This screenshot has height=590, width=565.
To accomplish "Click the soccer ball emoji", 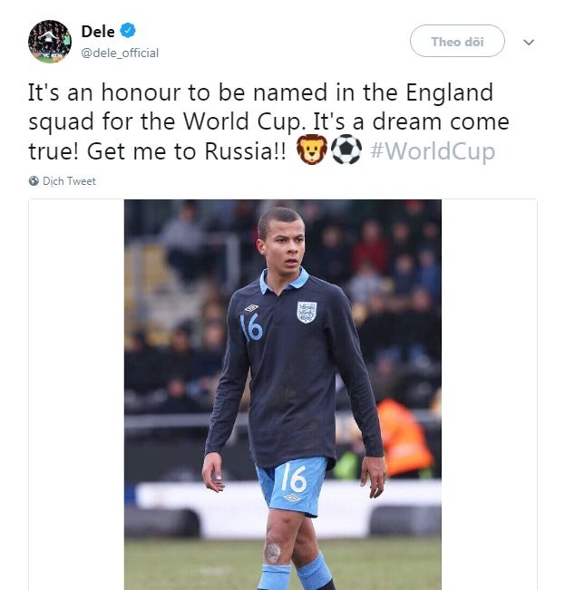I will click(x=346, y=151).
